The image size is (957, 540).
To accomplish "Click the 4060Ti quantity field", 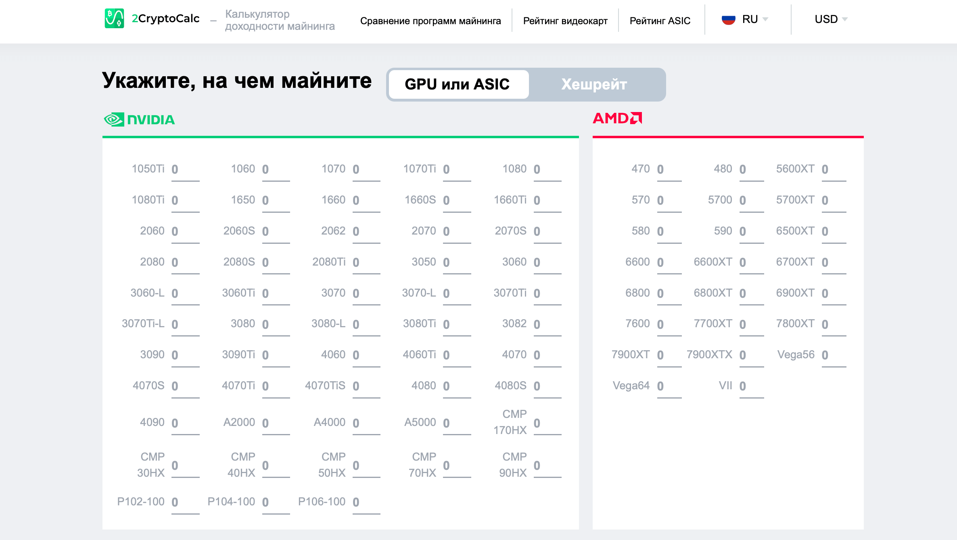I will [457, 355].
